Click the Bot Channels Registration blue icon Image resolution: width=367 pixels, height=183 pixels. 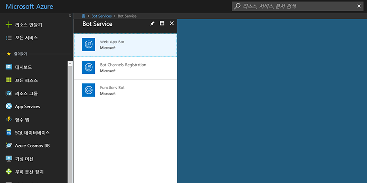89,67
